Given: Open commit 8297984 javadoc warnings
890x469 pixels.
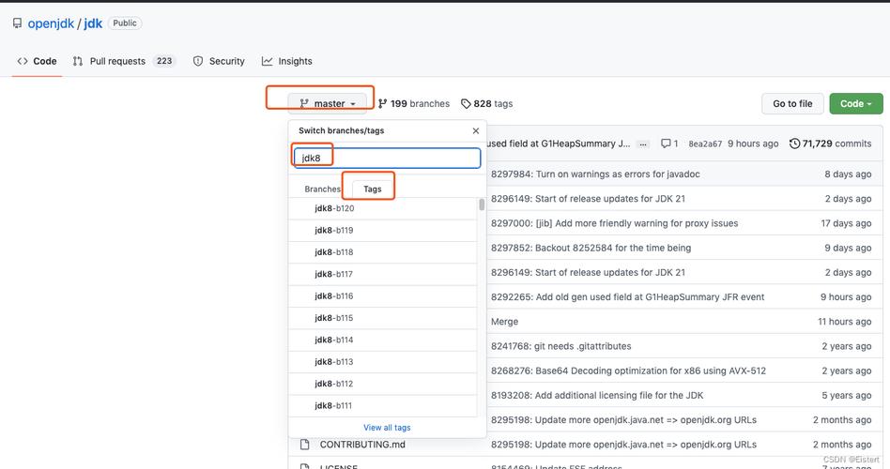Looking at the screenshot, I should pos(595,174).
